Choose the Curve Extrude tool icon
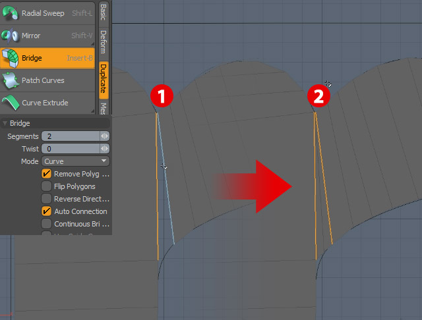Viewport: 422px width, 320px height. (x=11, y=103)
